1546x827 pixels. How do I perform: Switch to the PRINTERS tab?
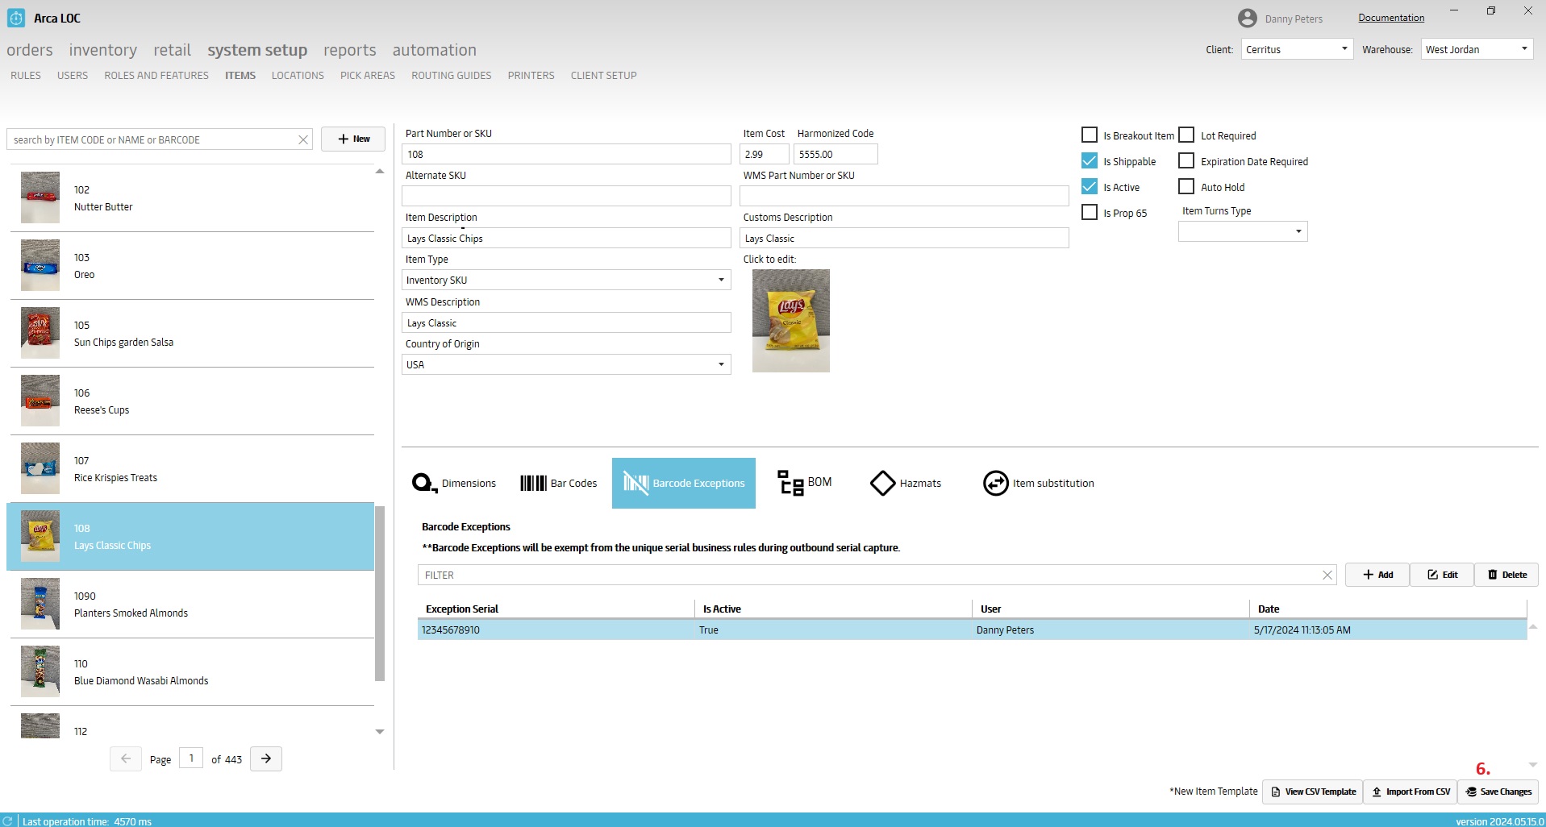tap(531, 75)
